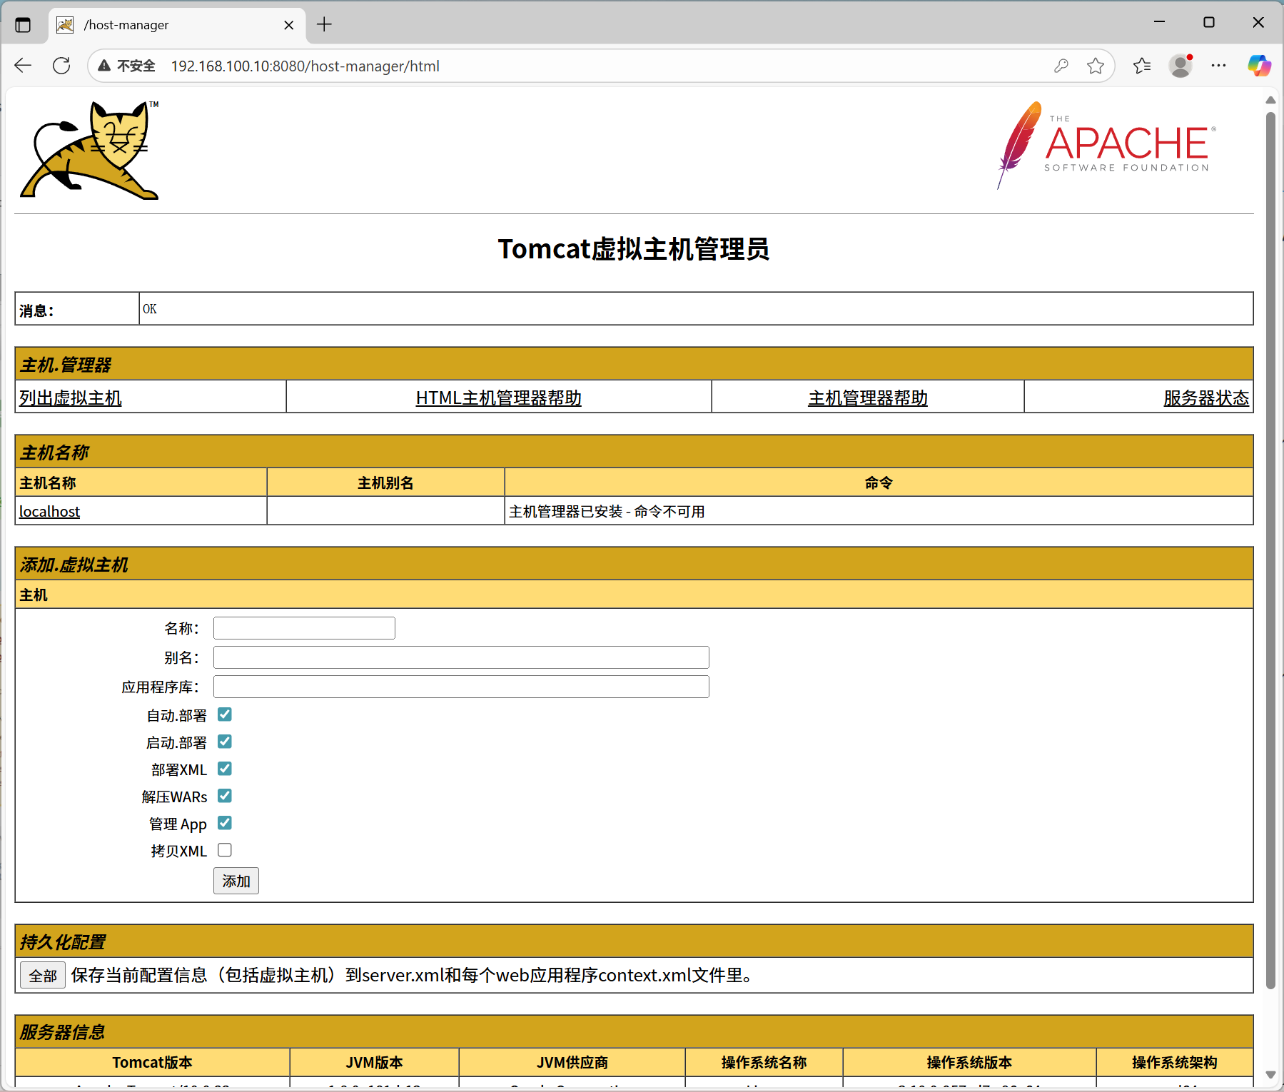Click the 持久化配置 section title

click(63, 942)
